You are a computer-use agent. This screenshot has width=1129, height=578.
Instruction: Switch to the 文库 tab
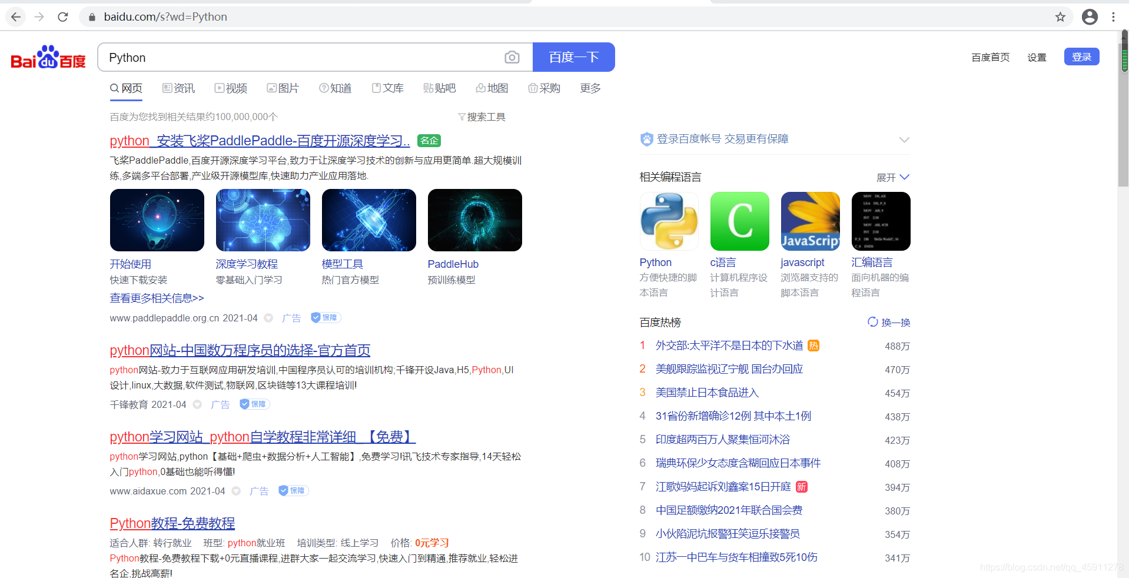388,88
